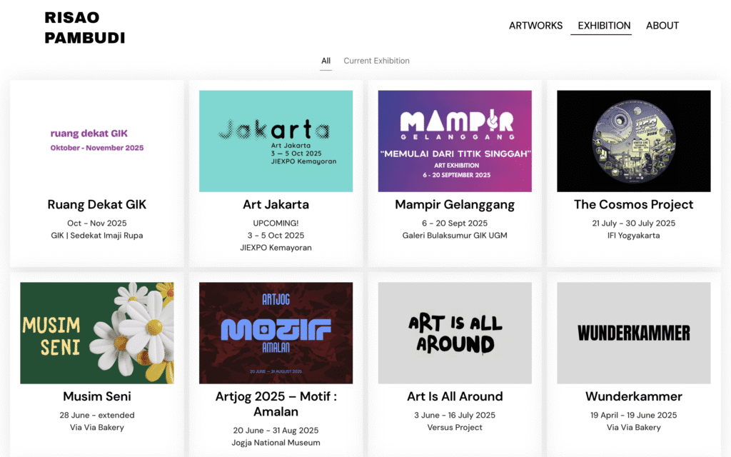Select the Art Is All Around image
The height and width of the screenshot is (457, 731).
coord(455,333)
